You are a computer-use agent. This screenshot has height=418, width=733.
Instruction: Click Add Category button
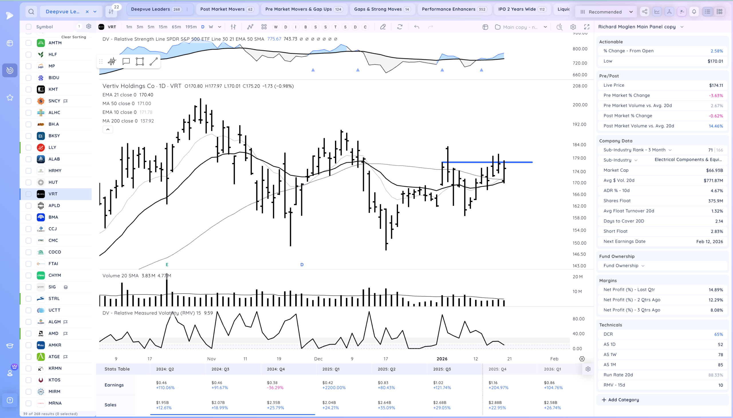click(620, 400)
